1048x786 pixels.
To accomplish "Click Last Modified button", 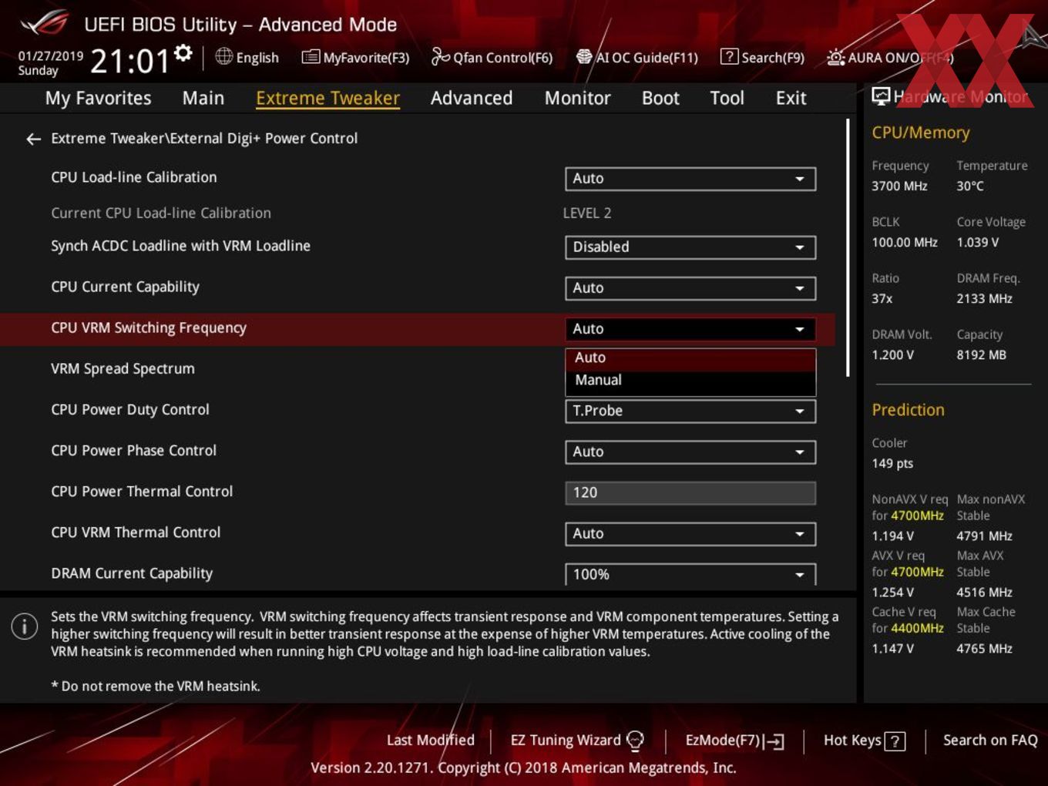I will click(430, 740).
